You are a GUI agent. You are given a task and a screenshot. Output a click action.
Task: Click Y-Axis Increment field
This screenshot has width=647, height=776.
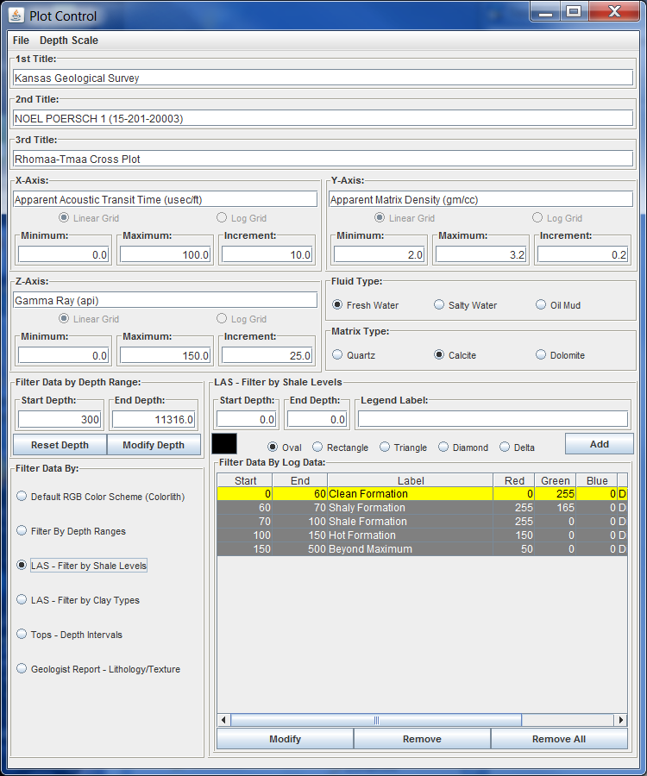(582, 254)
